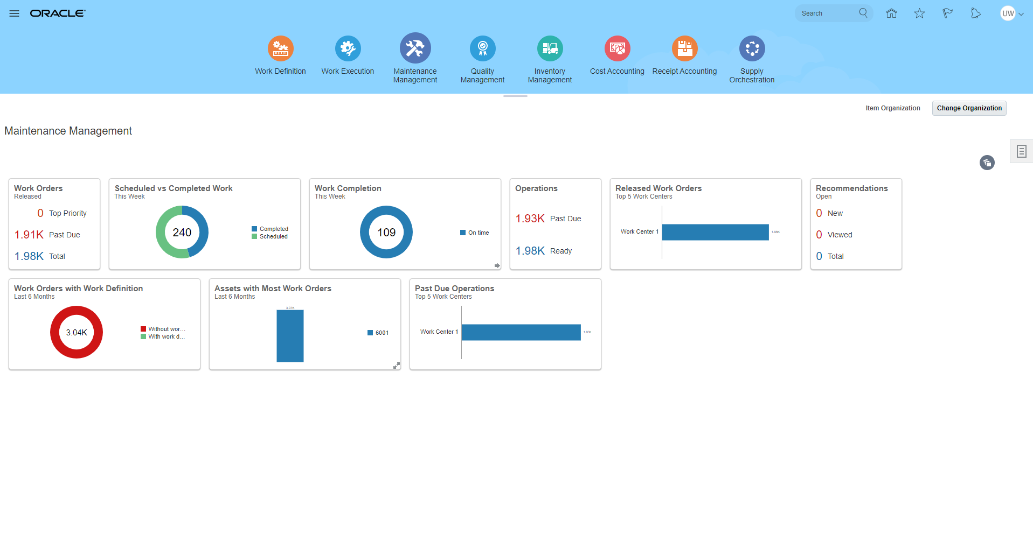The height and width of the screenshot is (541, 1033).
Task: Click the Change Organization button
Action: coord(969,108)
